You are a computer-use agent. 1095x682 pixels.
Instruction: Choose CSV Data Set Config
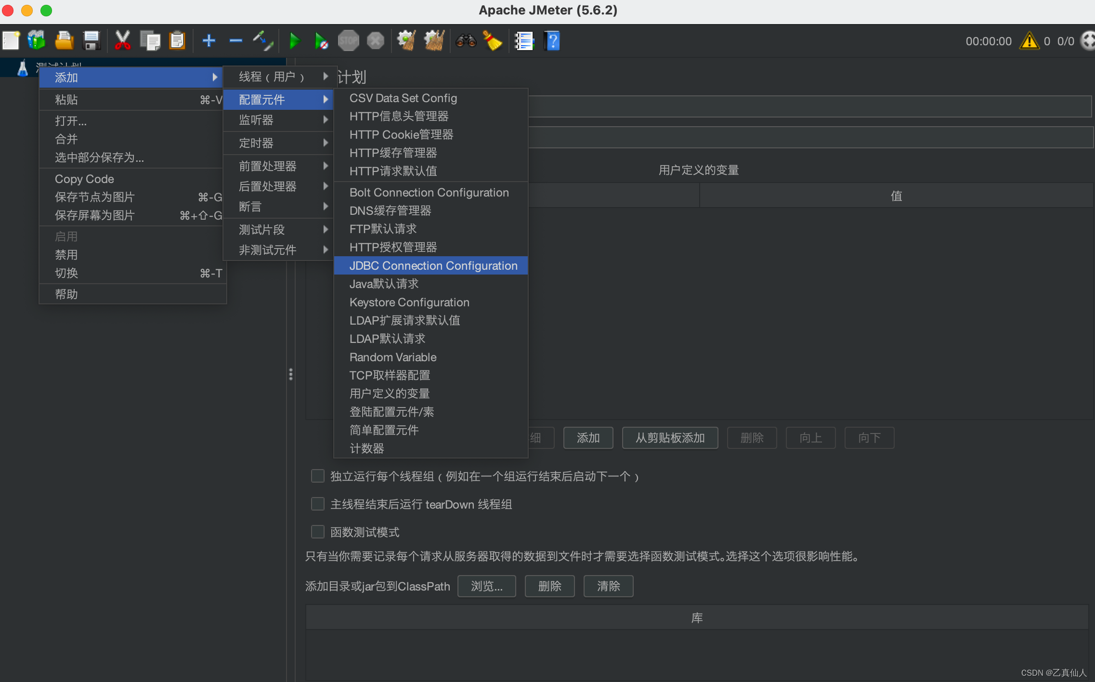click(x=431, y=98)
